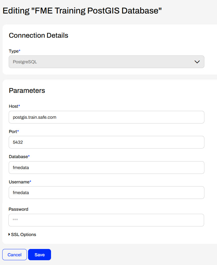Click the Host label text
Viewport: 217px width, 265px height.
coord(13,106)
